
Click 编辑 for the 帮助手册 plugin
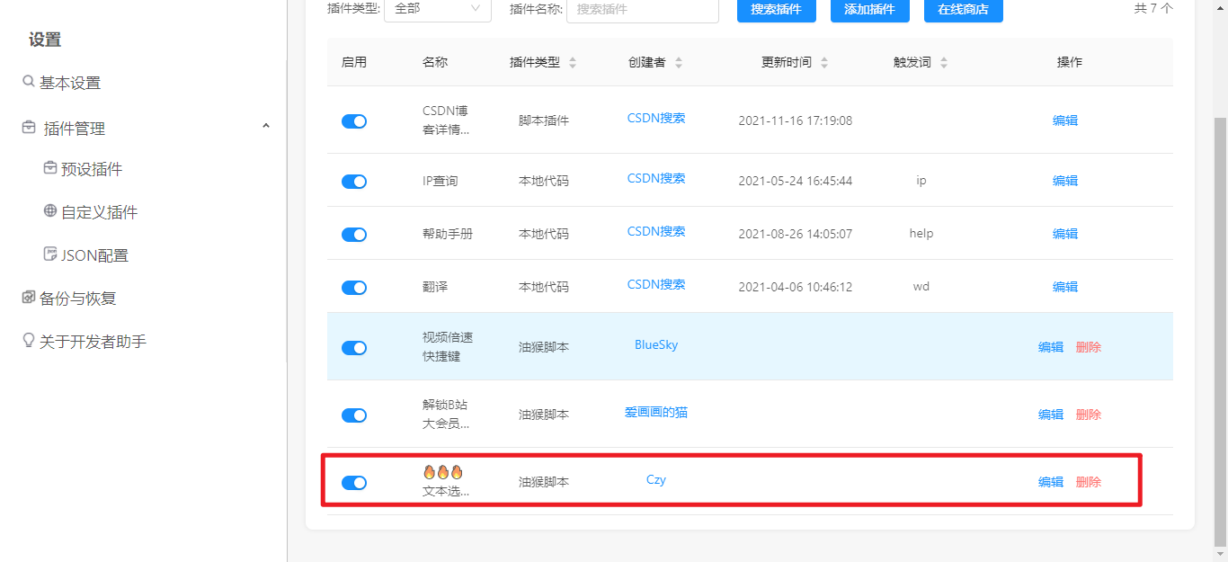click(1065, 234)
